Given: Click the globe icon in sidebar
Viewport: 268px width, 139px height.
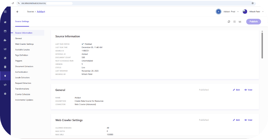Looking at the screenshot, I should point(5,58).
